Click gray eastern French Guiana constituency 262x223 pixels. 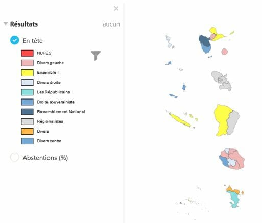233,121
